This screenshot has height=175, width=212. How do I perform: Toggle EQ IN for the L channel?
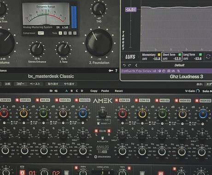(96, 131)
